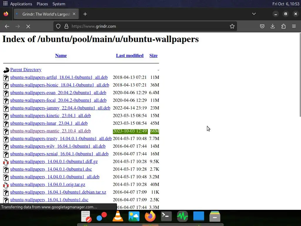Open ubuntu-wallpapers 16.04.1-0ubuntu1.dsc link
This screenshot has width=301, height=226.
tap(49, 200)
